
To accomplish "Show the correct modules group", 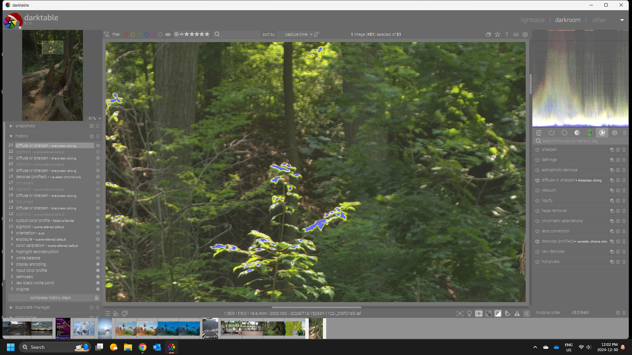I will (602, 133).
